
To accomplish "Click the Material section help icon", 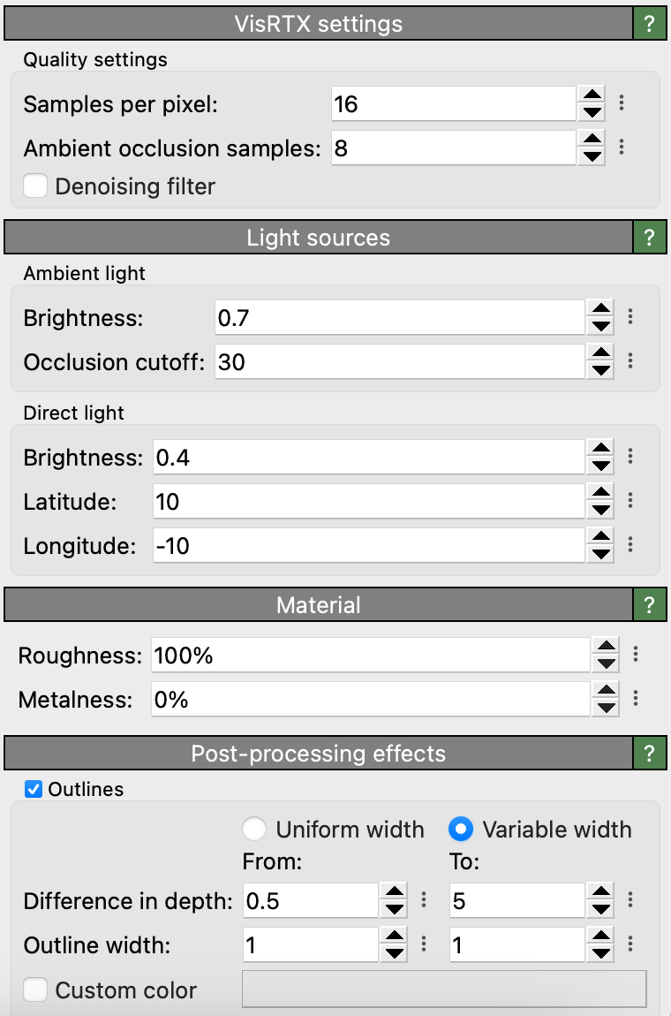I will [650, 605].
